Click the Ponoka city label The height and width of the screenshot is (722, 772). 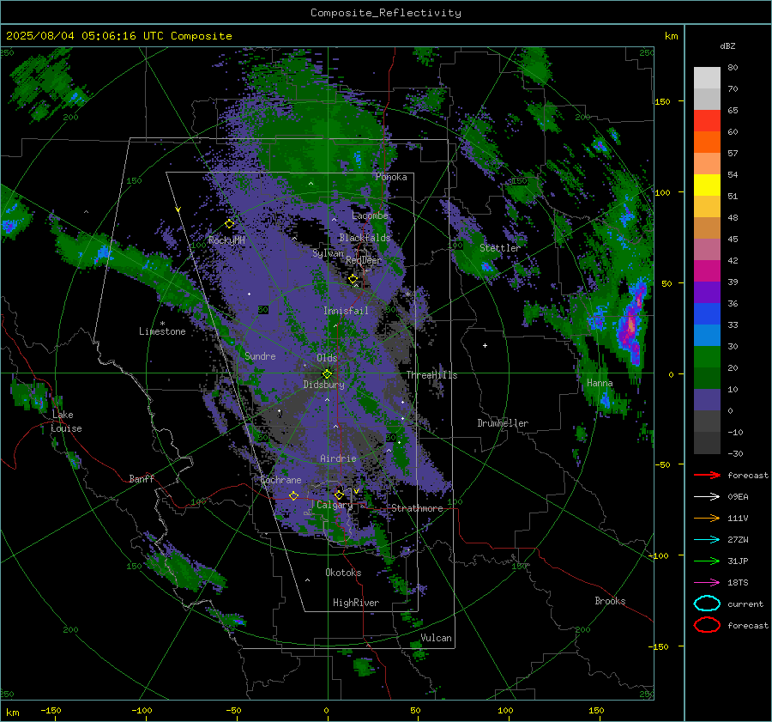[391, 177]
